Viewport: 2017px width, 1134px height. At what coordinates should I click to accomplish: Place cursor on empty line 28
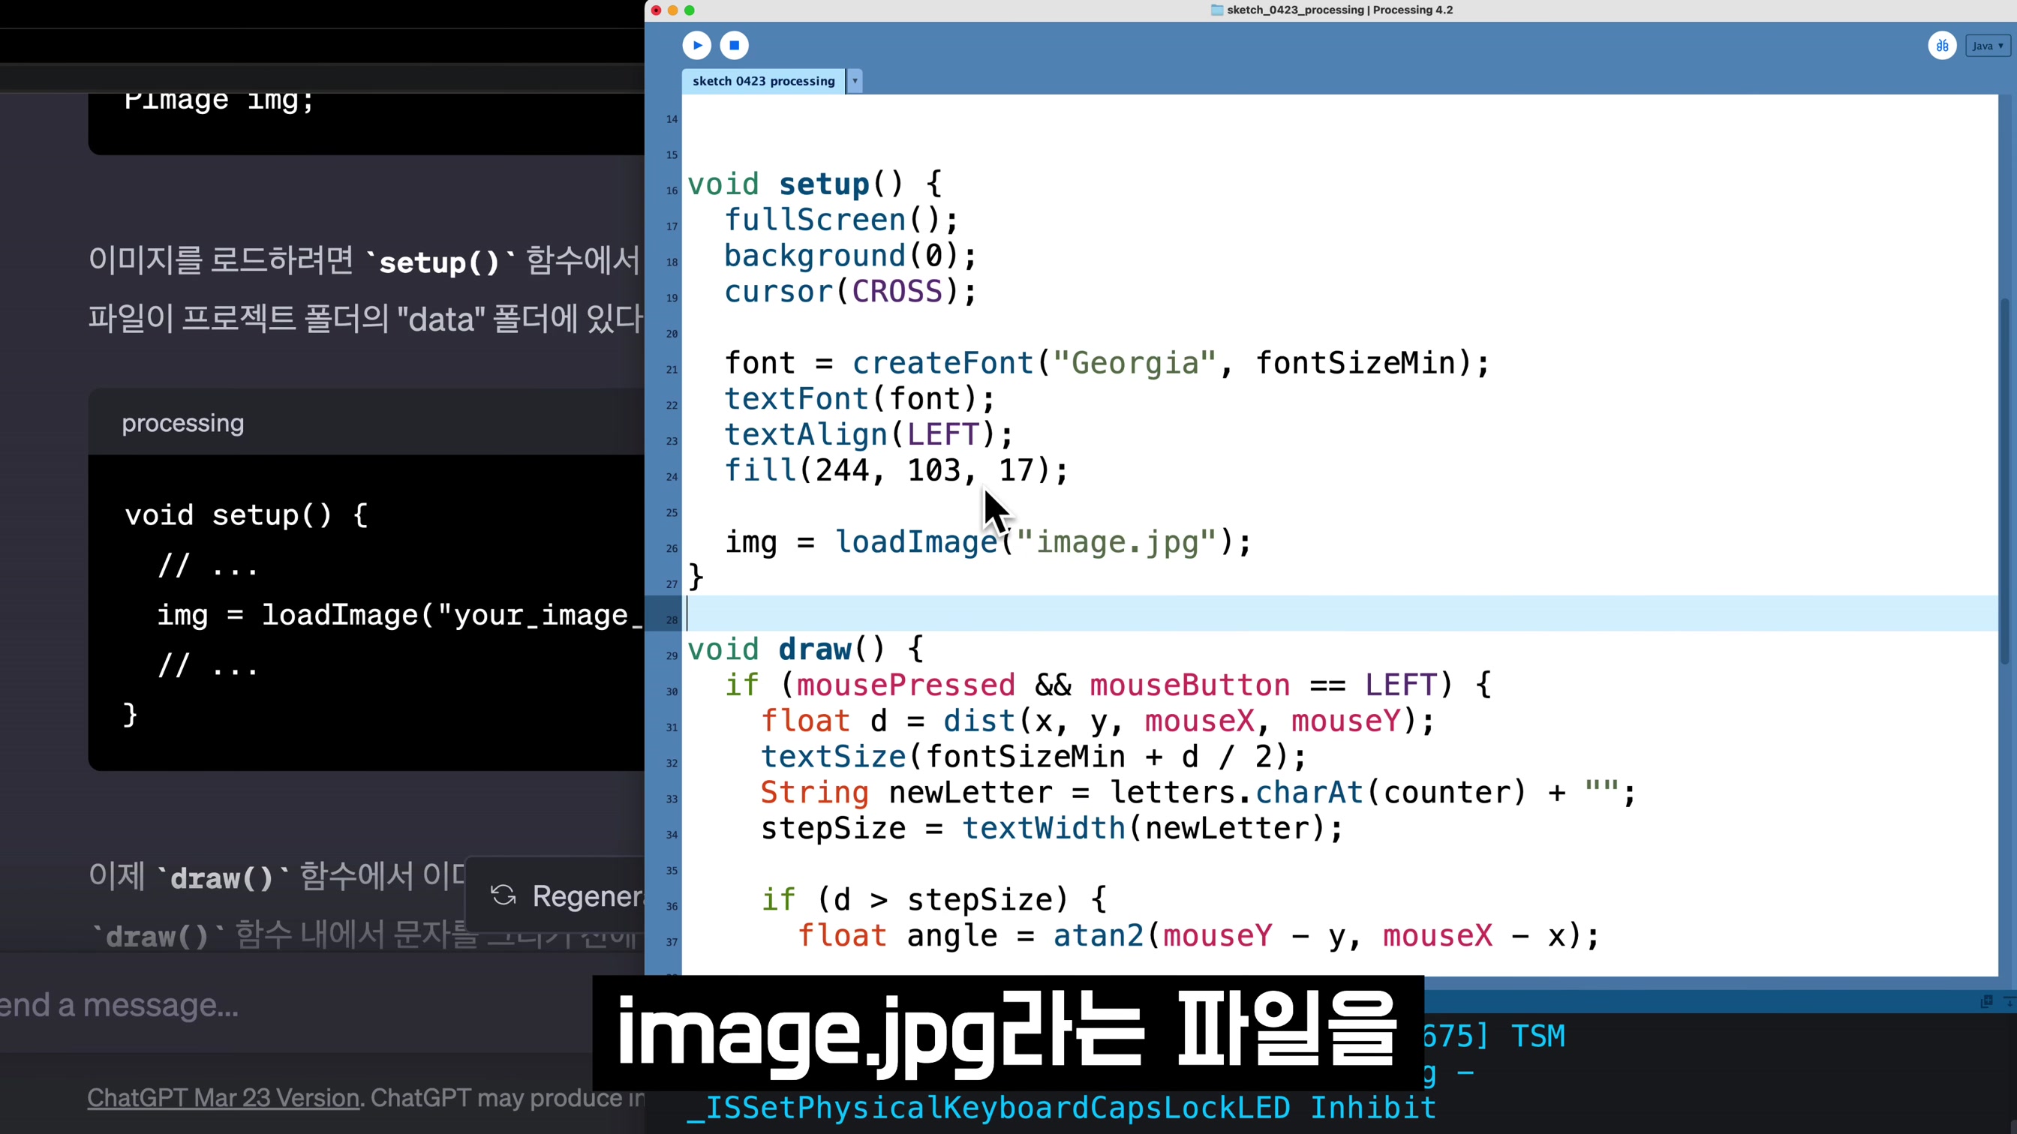[1339, 613]
